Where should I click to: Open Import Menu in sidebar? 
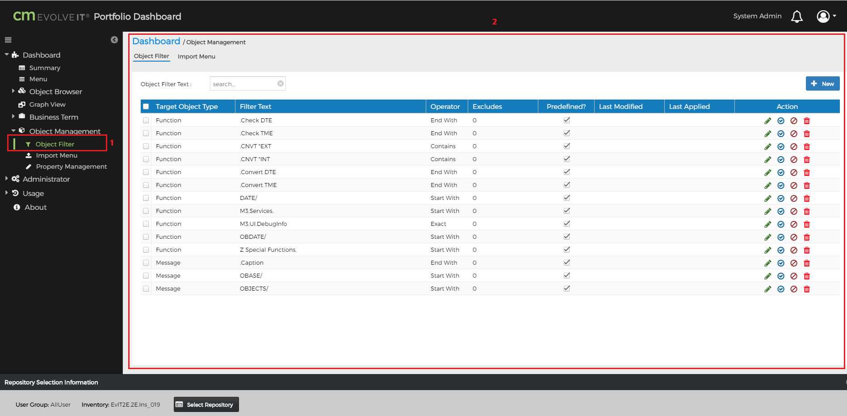pos(56,155)
